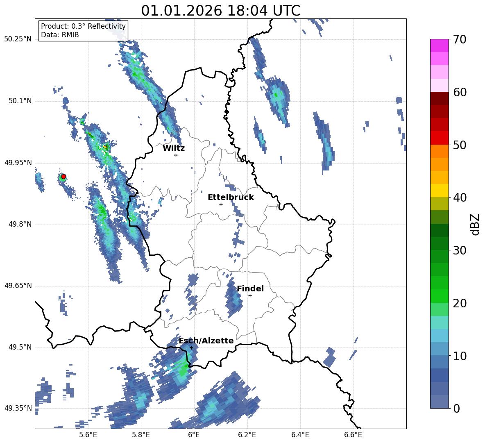The width and height of the screenshot is (485, 443).
Task: Click the '50.25°N' latitude tick label
Action: coord(18,39)
